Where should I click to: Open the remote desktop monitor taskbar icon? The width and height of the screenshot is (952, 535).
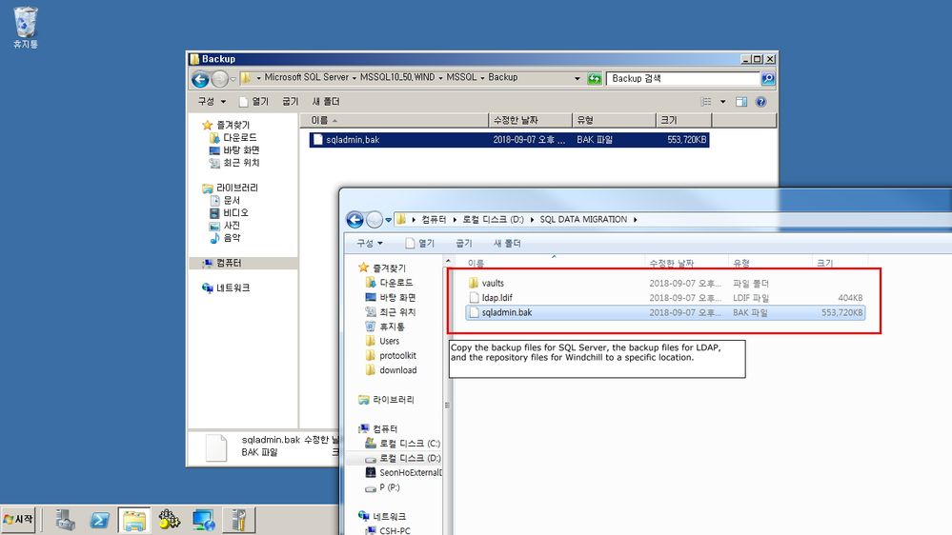[x=203, y=520]
